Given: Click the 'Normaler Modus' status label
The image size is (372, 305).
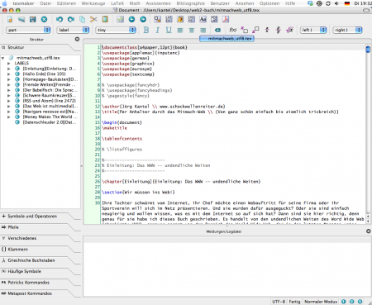Looking at the screenshot, I should tap(321, 302).
